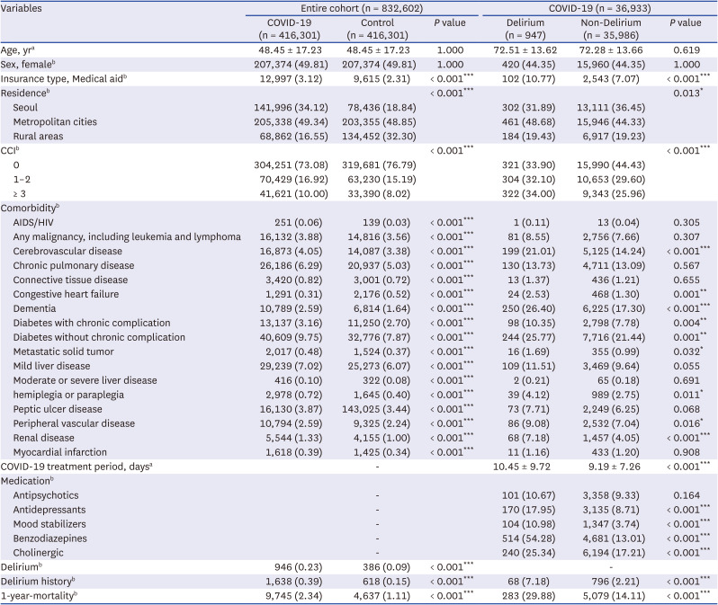Screen dimensions: 718x605
Task: Select 'Entire cohort (n = 832,602)' header
Action: (x=362, y=8)
